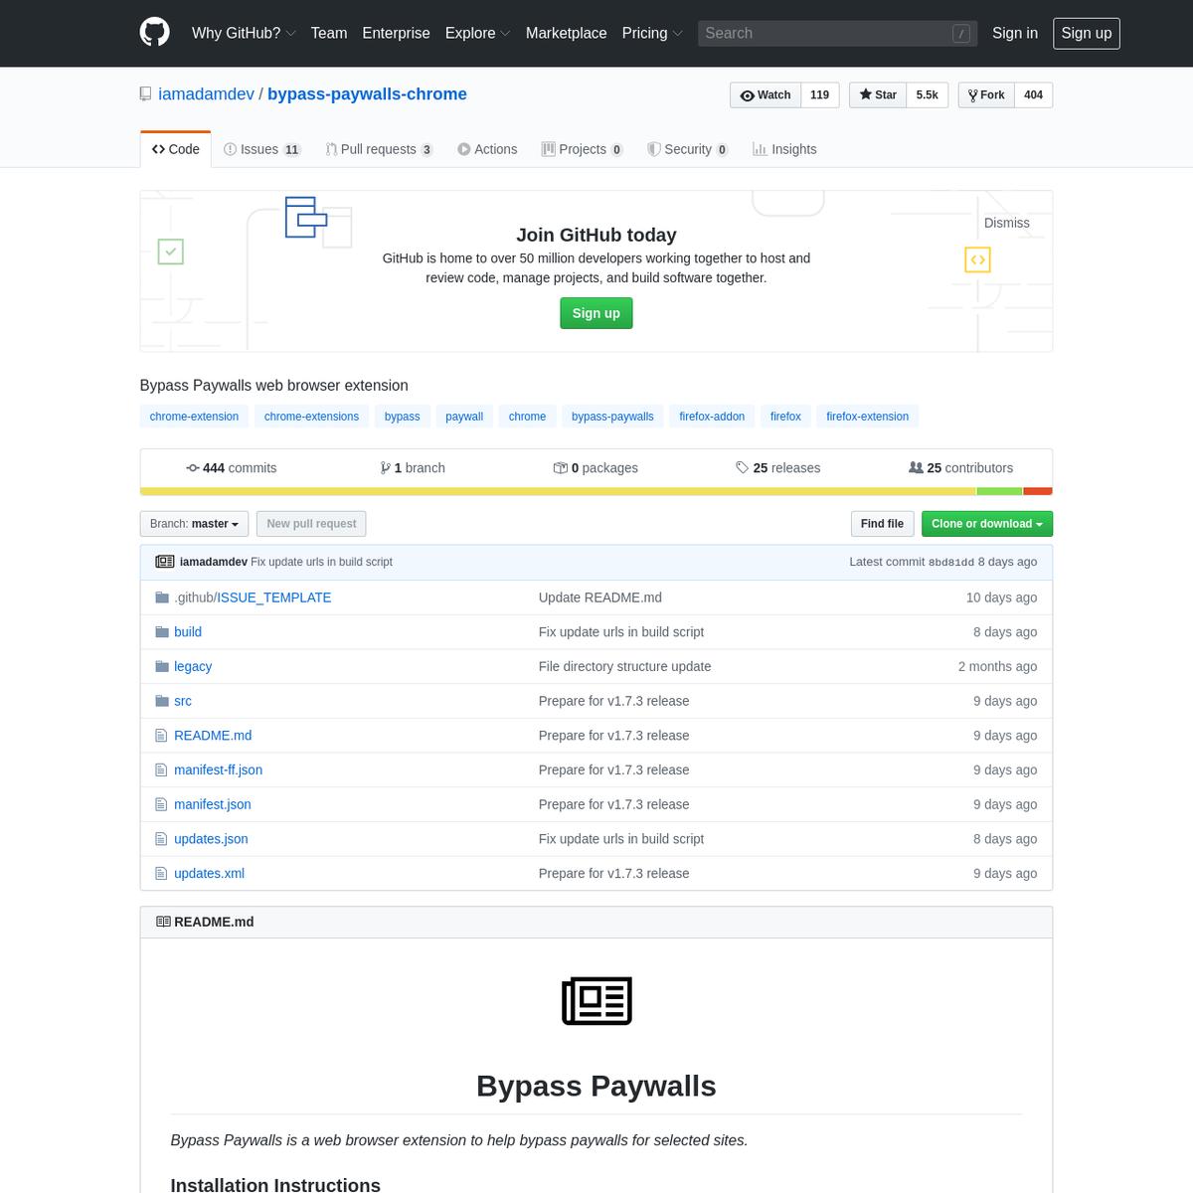The height and width of the screenshot is (1193, 1193).
Task: Open the Pull requests tab
Action: tap(378, 149)
